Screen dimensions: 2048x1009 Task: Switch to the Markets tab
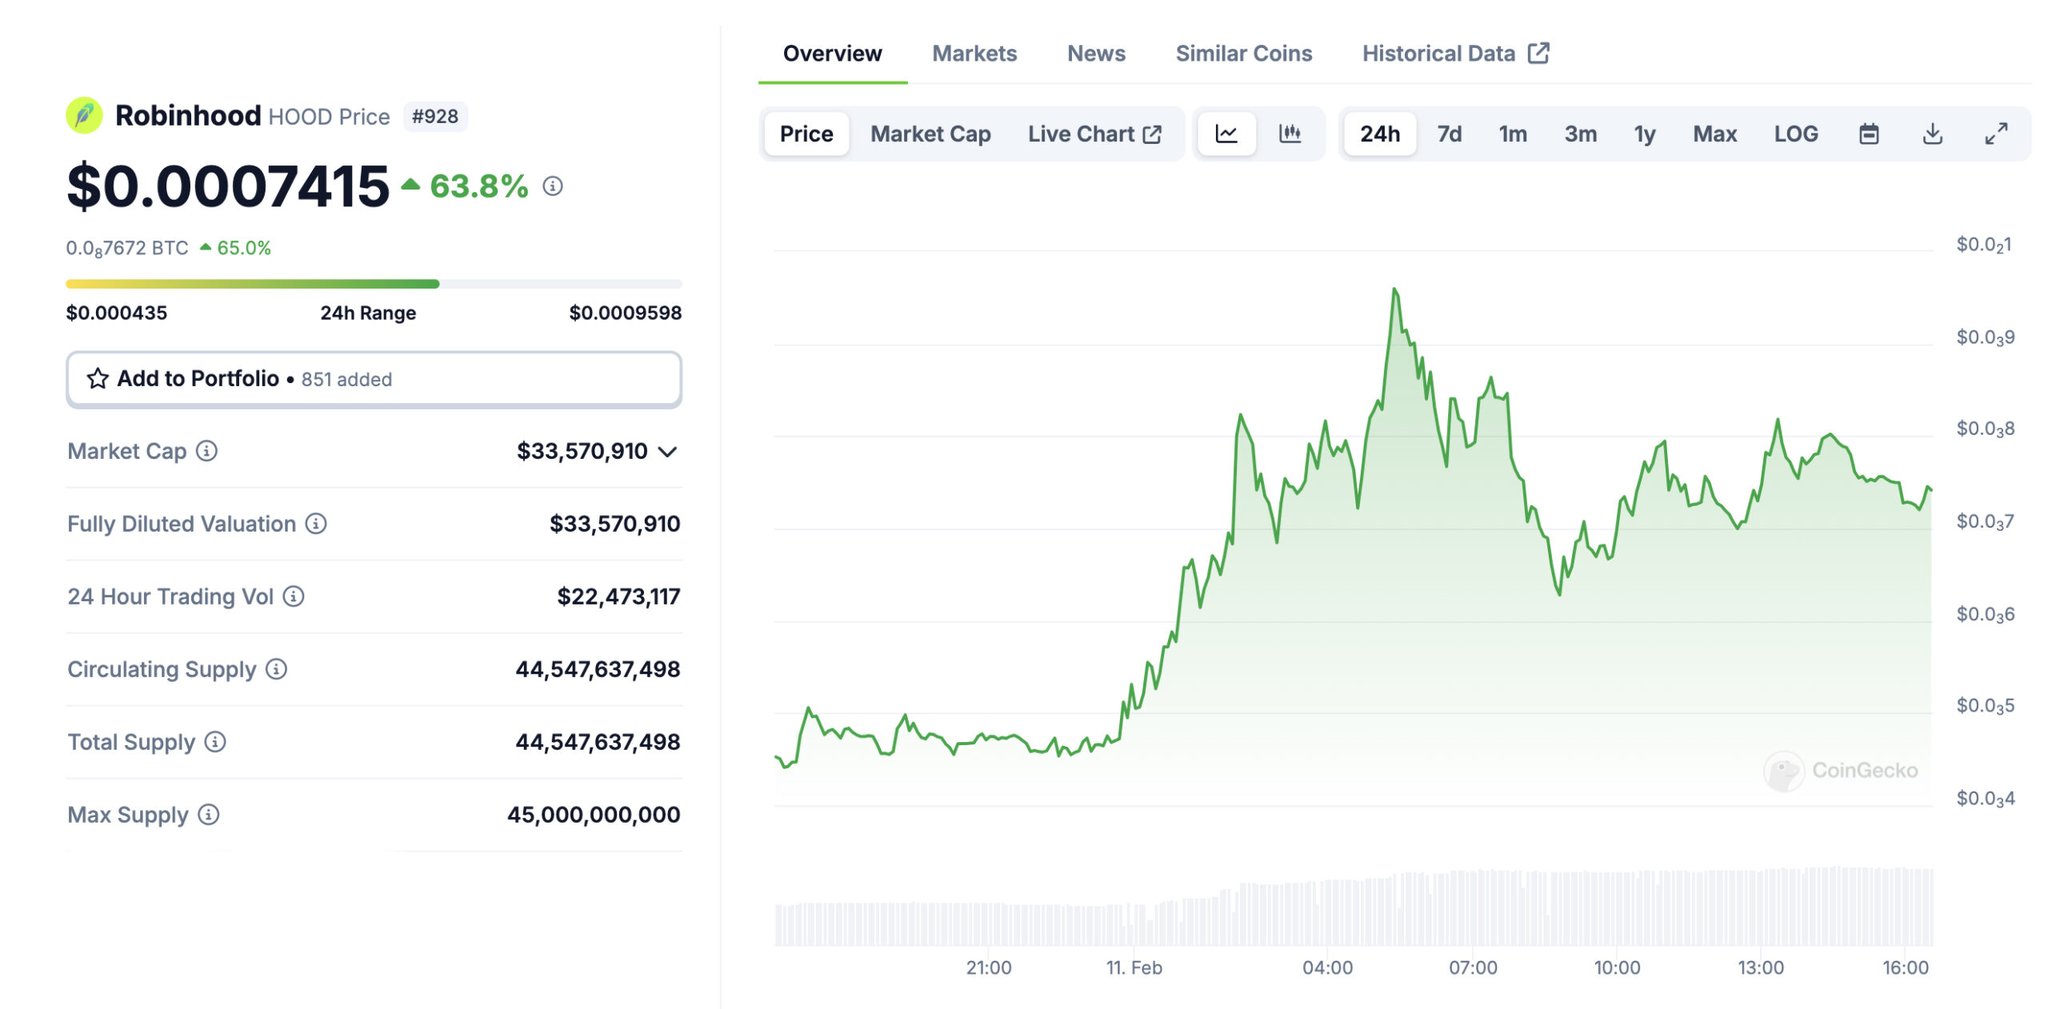coord(974,53)
